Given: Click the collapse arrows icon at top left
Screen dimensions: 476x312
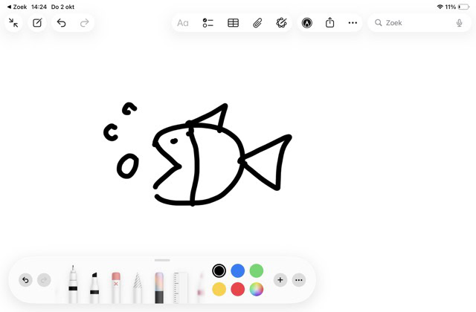Looking at the screenshot, I should 13,23.
